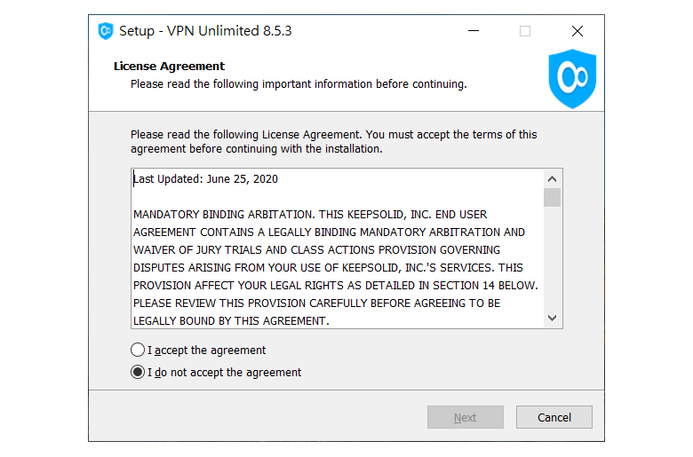
Task: Minimize the Setup window
Action: click(x=474, y=31)
